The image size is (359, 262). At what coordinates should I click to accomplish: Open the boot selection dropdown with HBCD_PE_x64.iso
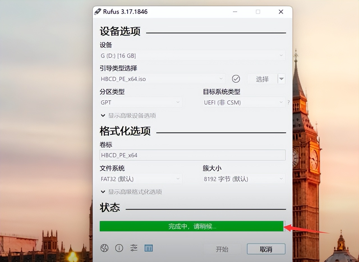[x=162, y=79]
